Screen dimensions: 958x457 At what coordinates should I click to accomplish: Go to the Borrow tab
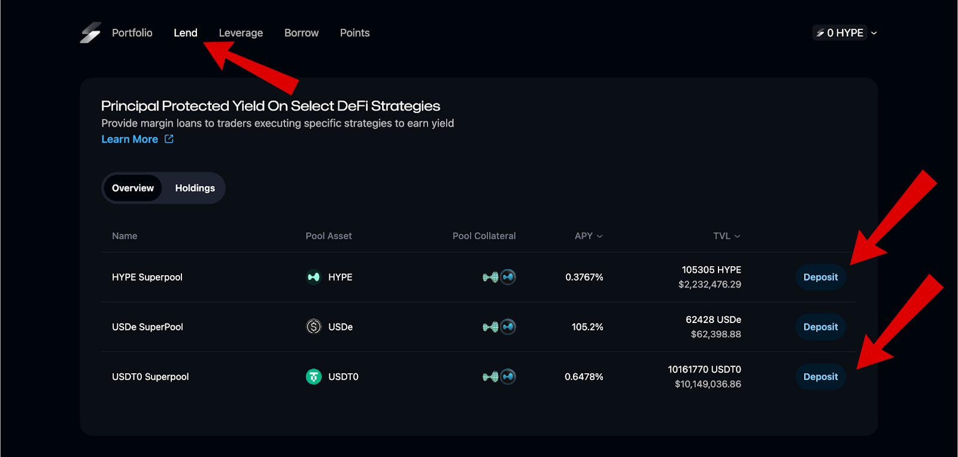[301, 33]
